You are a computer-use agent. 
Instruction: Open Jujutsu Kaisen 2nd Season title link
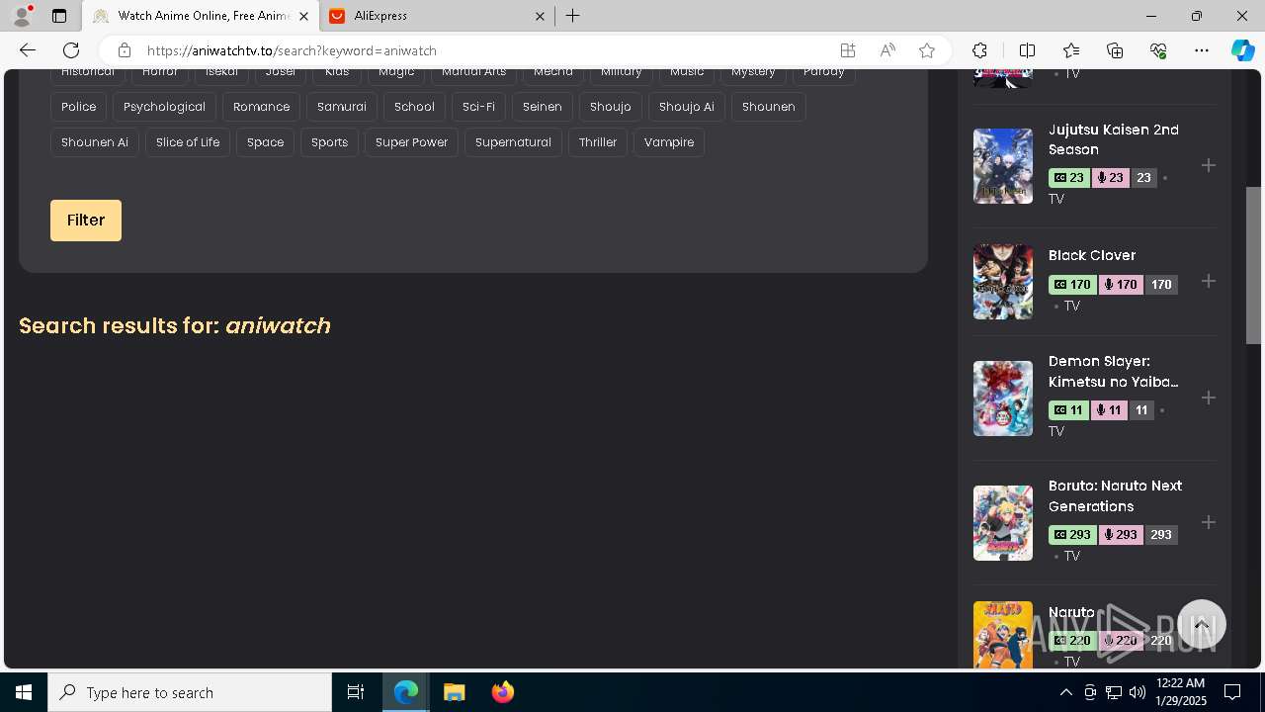1114,139
